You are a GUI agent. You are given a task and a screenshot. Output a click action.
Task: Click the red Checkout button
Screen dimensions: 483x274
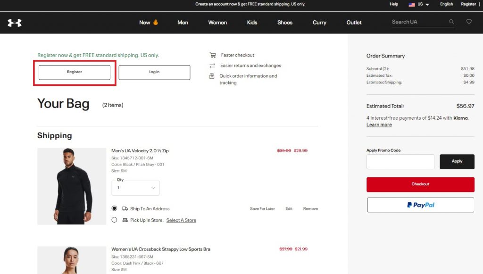[x=420, y=184]
